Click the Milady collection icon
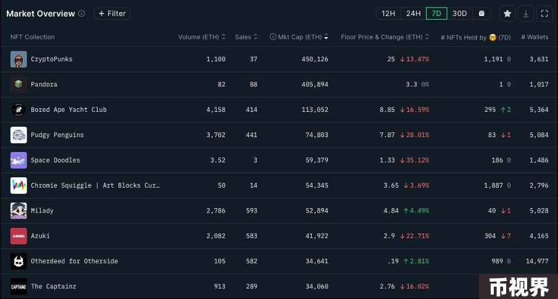This screenshot has height=299, width=558. 19,211
